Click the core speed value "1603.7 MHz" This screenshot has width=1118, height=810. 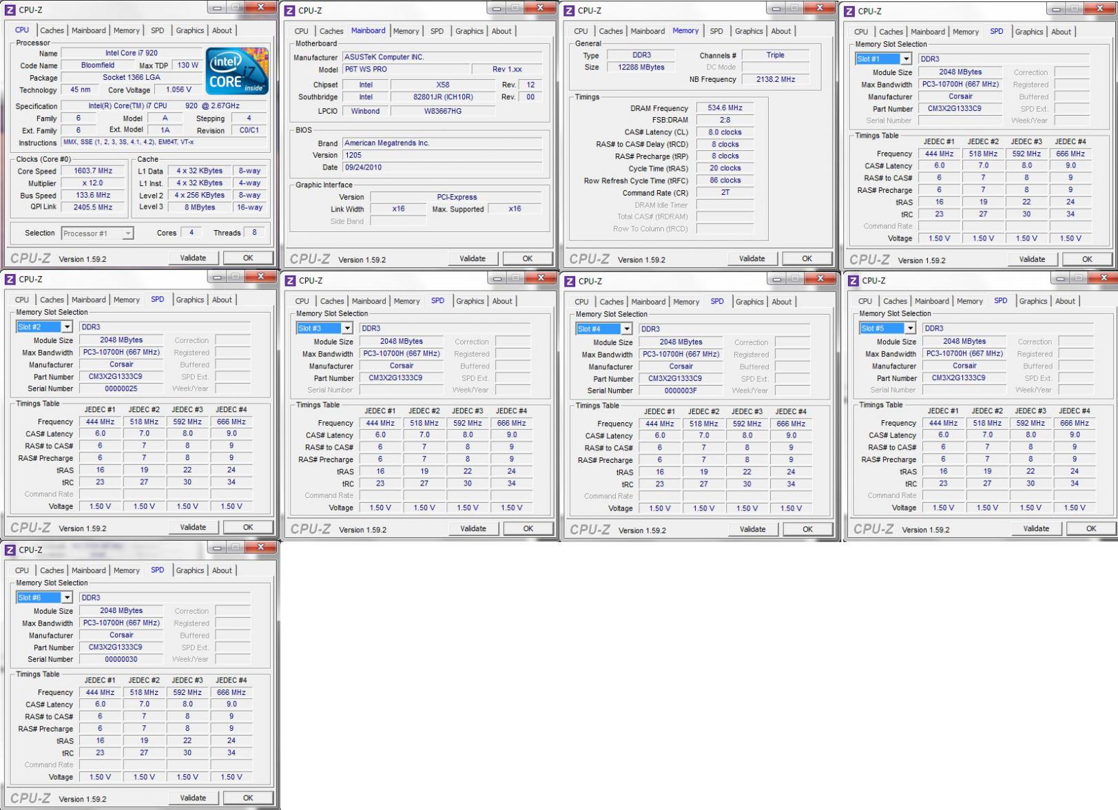93,172
